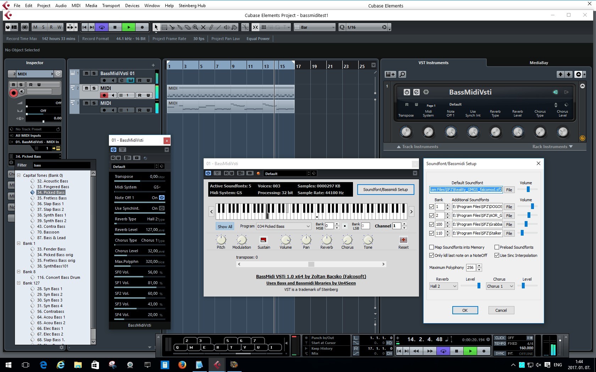The width and height of the screenshot is (596, 372).
Task: Toggle Use SynchInt. power switch
Action: (x=162, y=208)
